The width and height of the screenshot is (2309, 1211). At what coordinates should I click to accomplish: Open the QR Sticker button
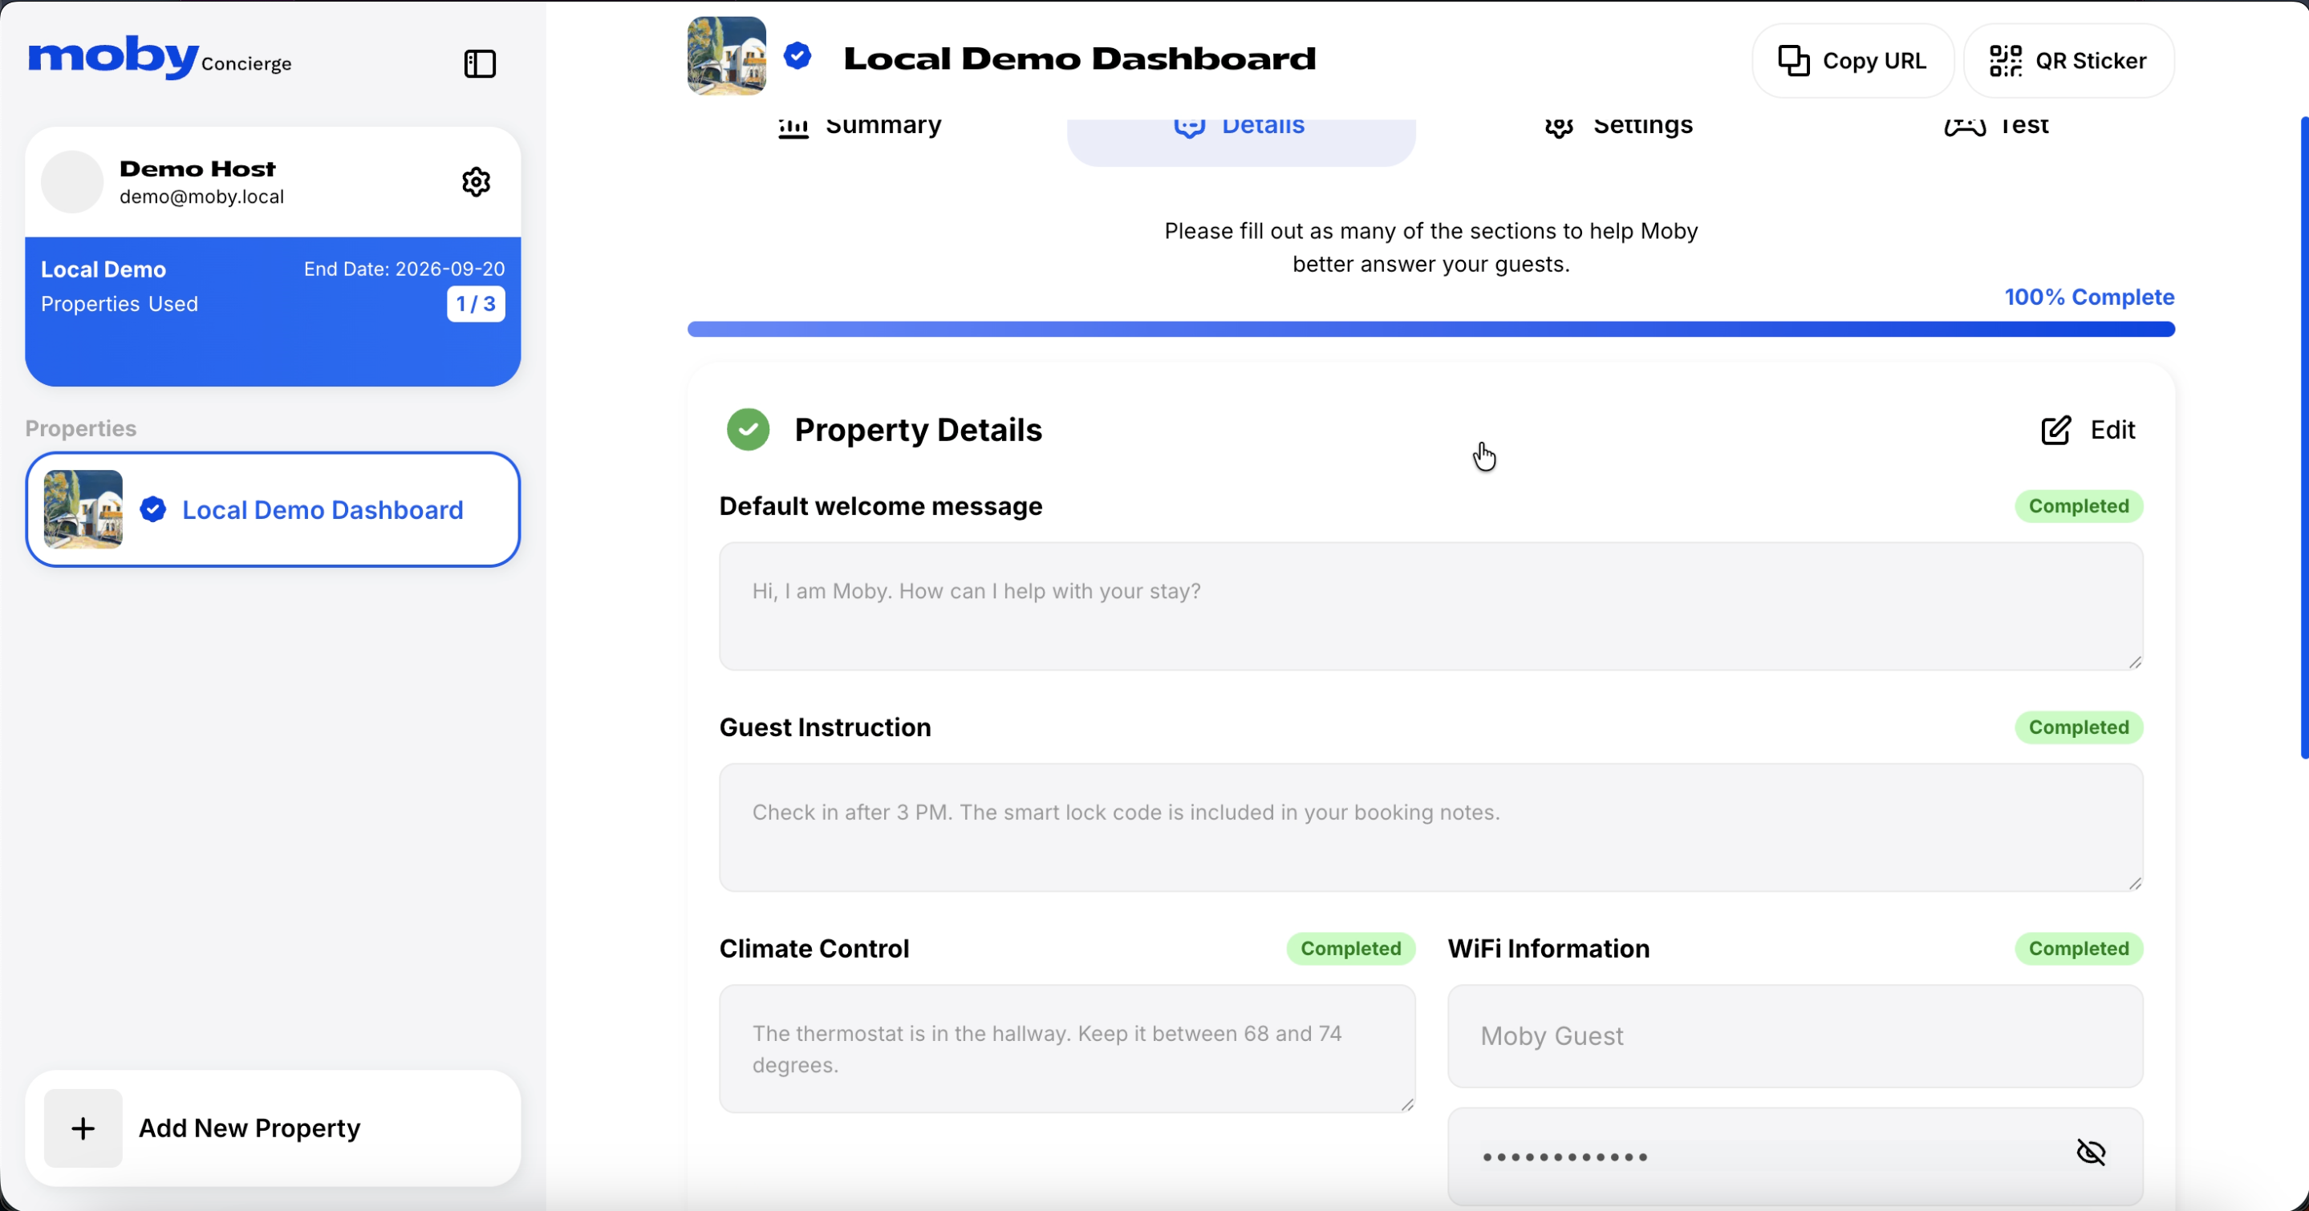2069,61
